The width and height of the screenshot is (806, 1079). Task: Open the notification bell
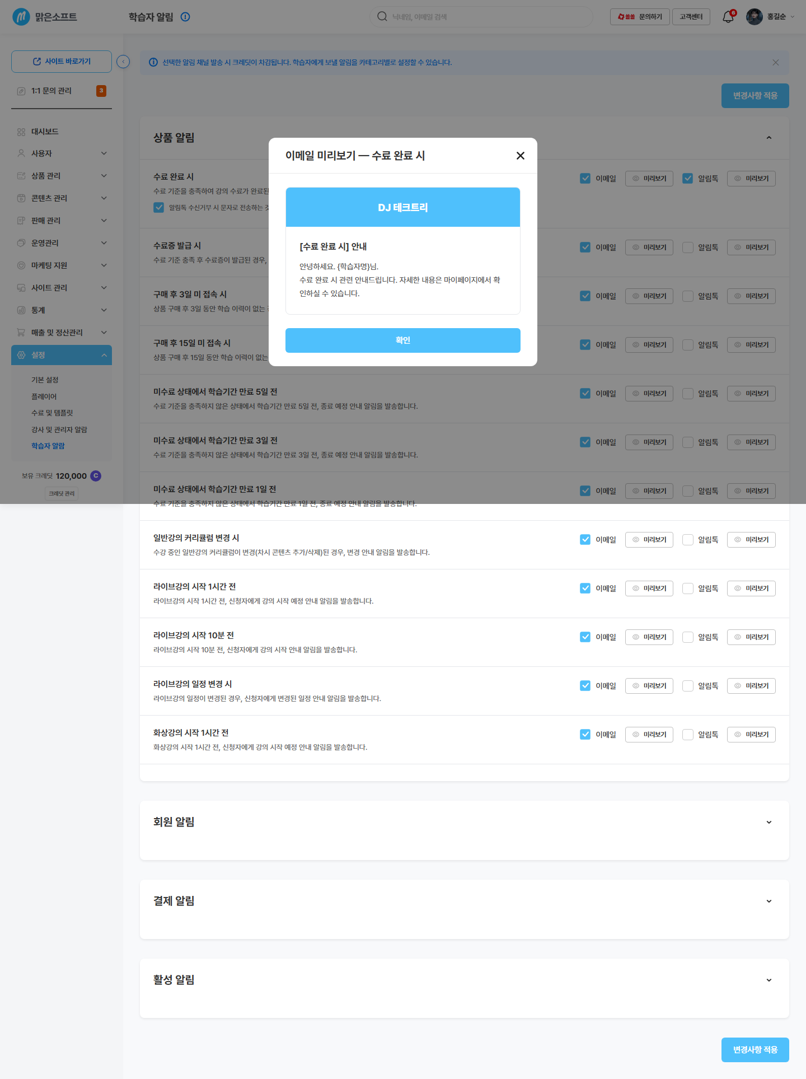click(728, 17)
